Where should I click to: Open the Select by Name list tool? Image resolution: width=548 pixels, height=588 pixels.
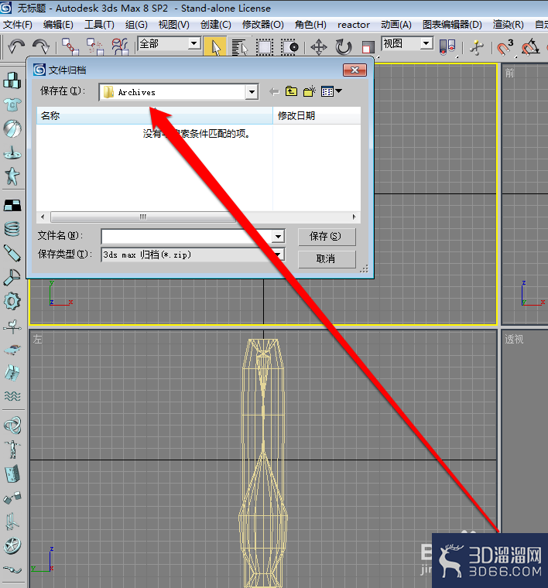point(240,47)
